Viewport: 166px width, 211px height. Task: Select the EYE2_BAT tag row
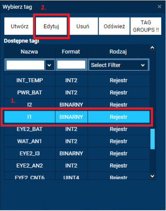point(77,129)
